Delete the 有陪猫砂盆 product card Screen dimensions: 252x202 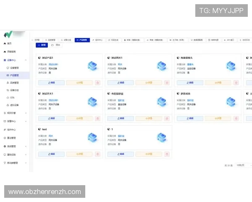pyautogui.click(x=167, y=119)
